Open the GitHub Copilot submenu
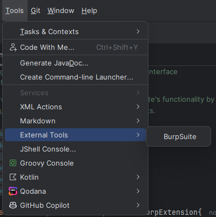This screenshot has height=217, width=216. tap(75, 205)
